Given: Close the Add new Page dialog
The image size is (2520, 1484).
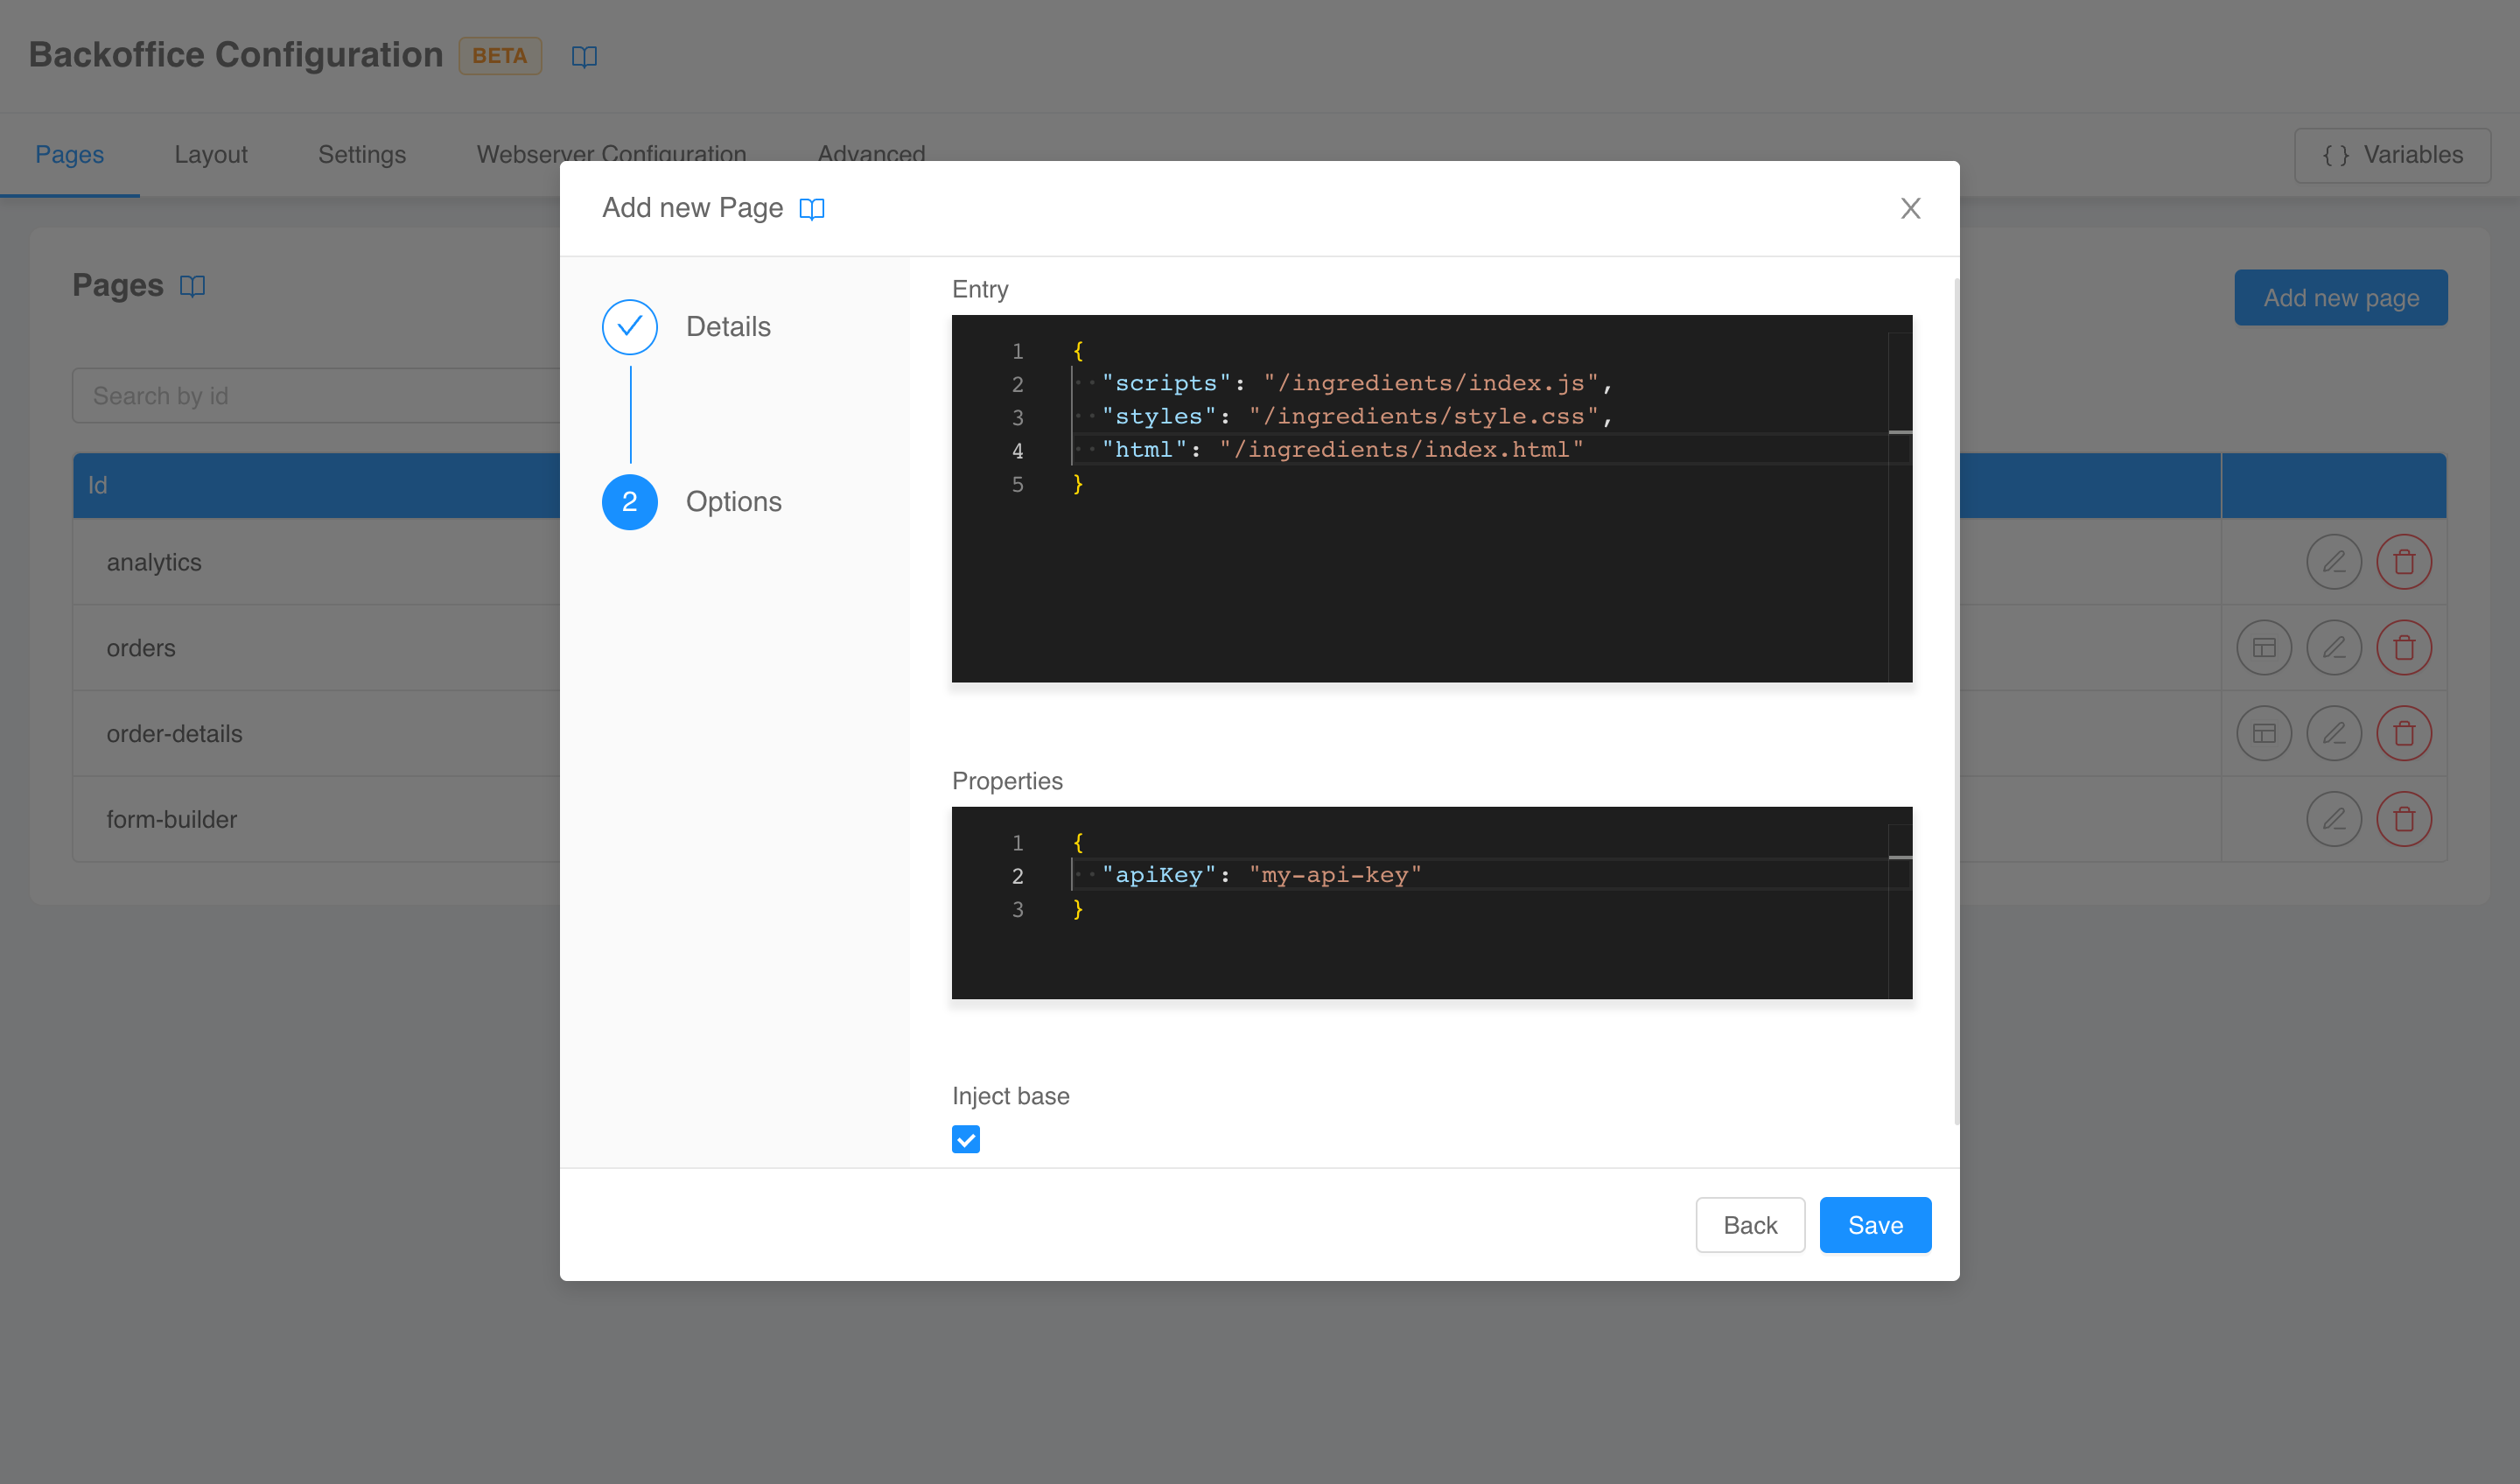Looking at the screenshot, I should click(x=1910, y=208).
